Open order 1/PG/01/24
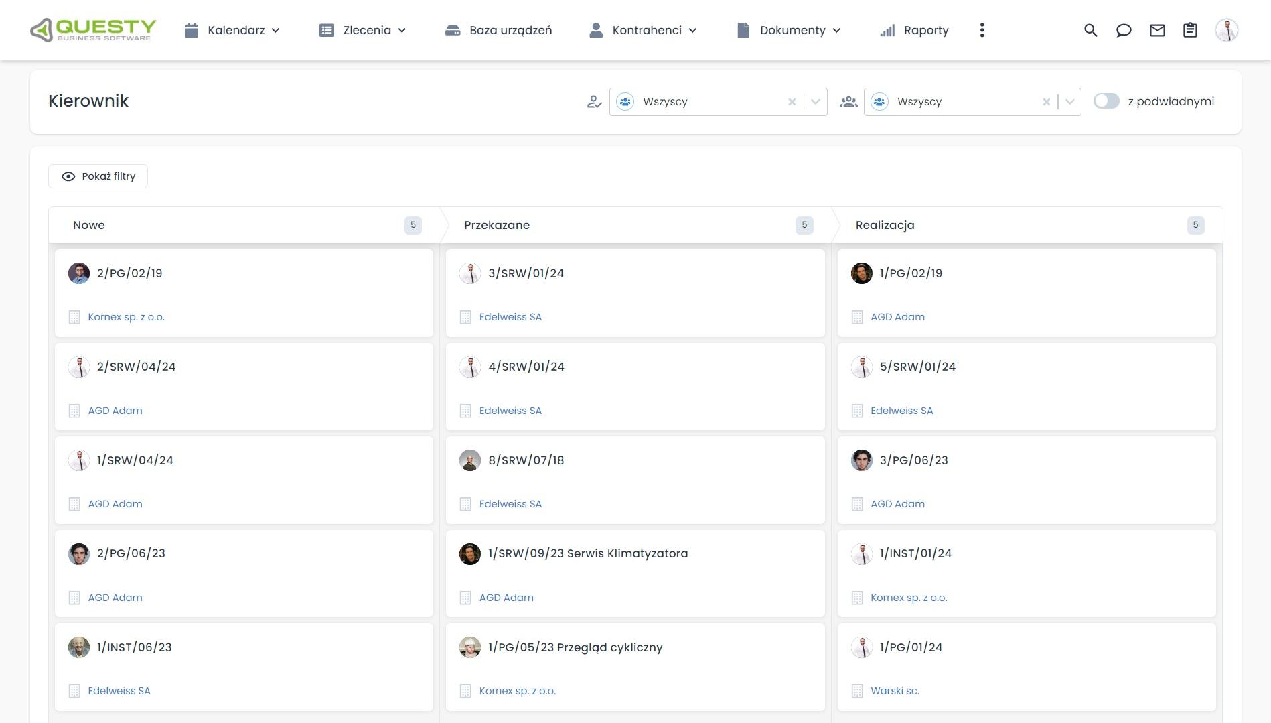Screen dimensions: 1271x723 tap(911, 647)
